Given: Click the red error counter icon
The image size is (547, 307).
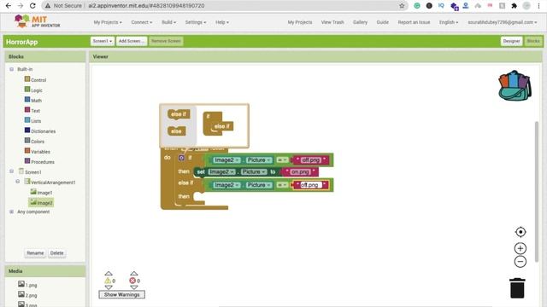Looking at the screenshot, I should pyautogui.click(x=132, y=281).
